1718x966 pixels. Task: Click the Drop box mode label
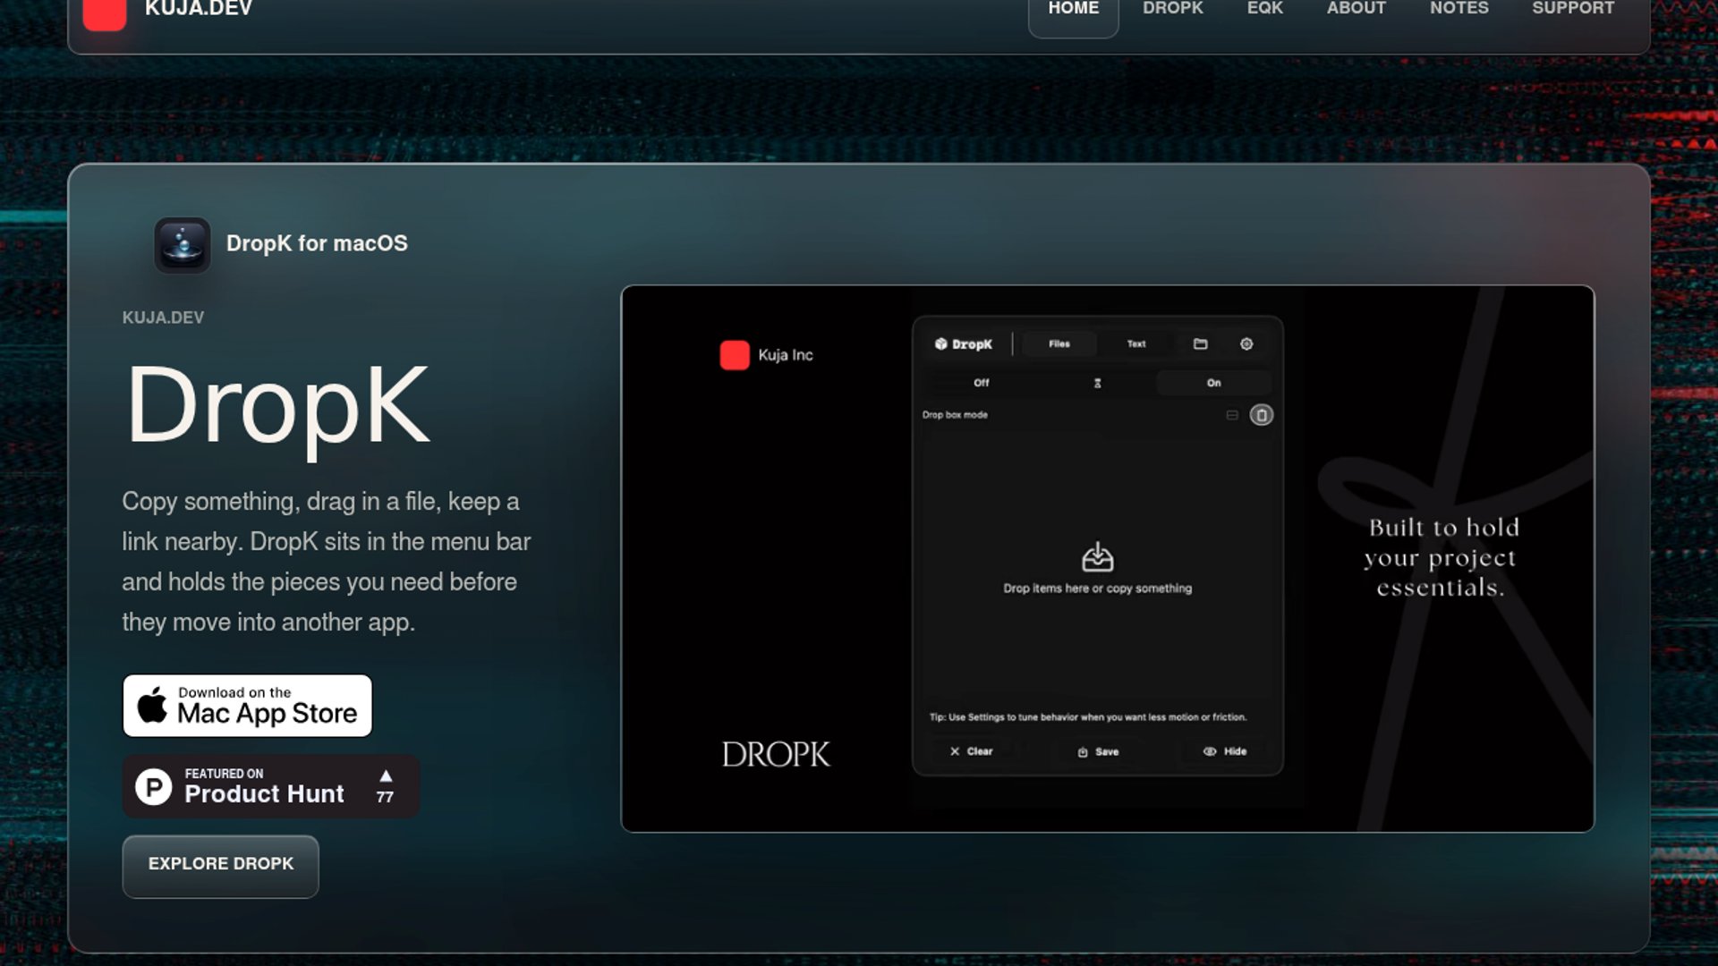(955, 415)
